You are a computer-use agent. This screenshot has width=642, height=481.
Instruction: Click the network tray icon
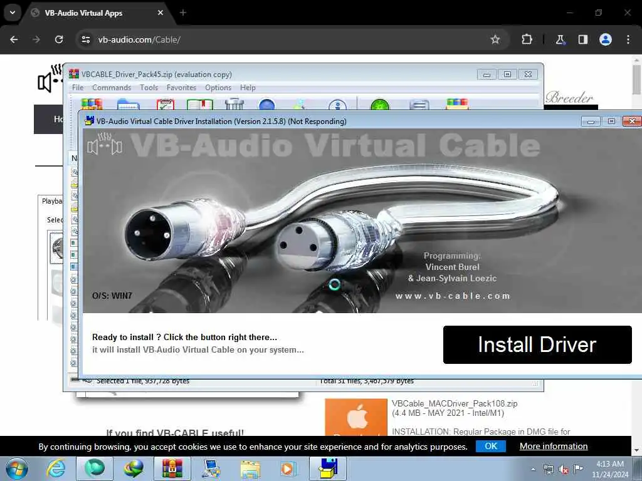click(548, 470)
